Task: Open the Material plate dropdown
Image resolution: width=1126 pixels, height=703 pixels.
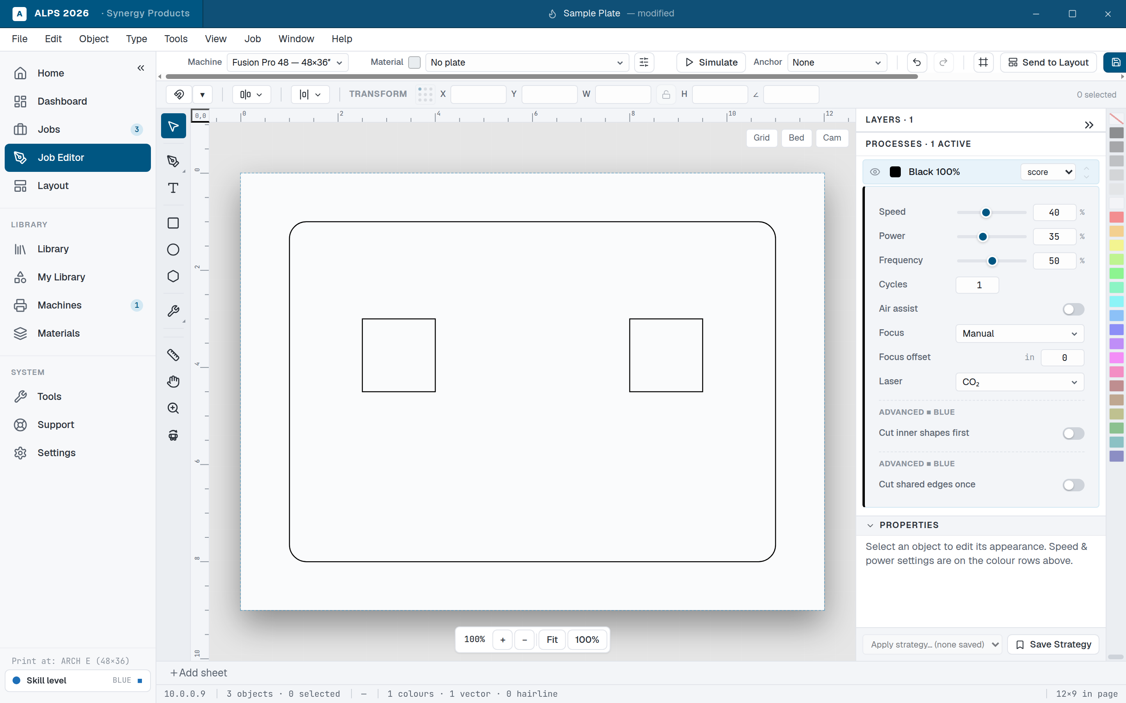Action: click(527, 62)
